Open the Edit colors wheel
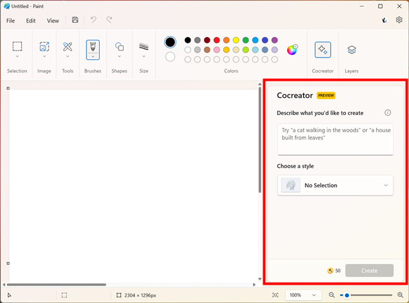409x303 pixels. [x=292, y=50]
